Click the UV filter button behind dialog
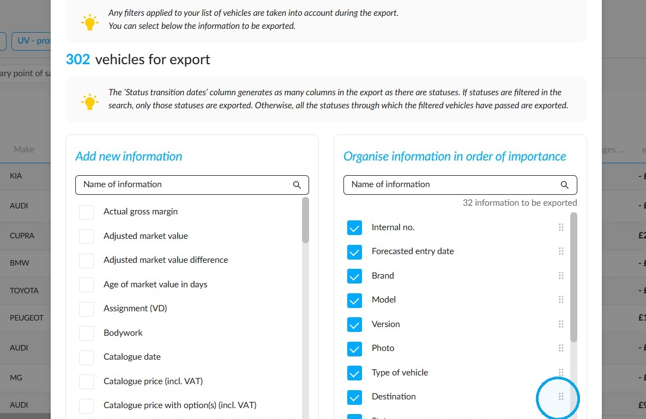The height and width of the screenshot is (419, 646). click(x=31, y=41)
